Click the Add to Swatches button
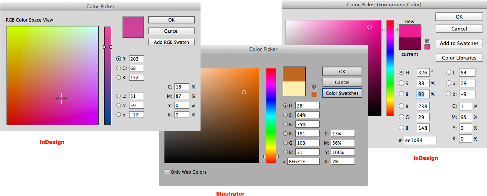The image size is (487, 196). (x=459, y=43)
